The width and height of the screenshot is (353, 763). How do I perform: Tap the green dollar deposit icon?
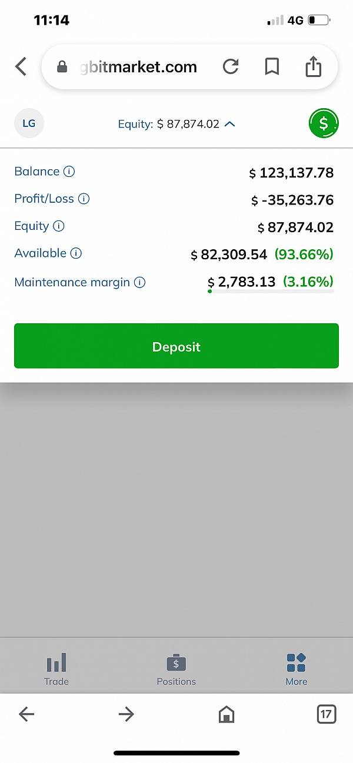[324, 123]
